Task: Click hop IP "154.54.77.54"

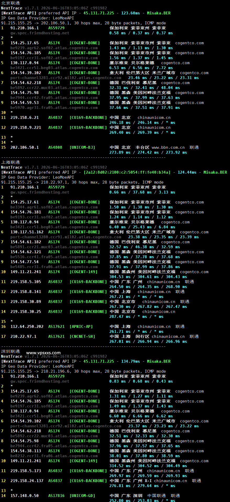Action: pyautogui.click(x=25, y=262)
